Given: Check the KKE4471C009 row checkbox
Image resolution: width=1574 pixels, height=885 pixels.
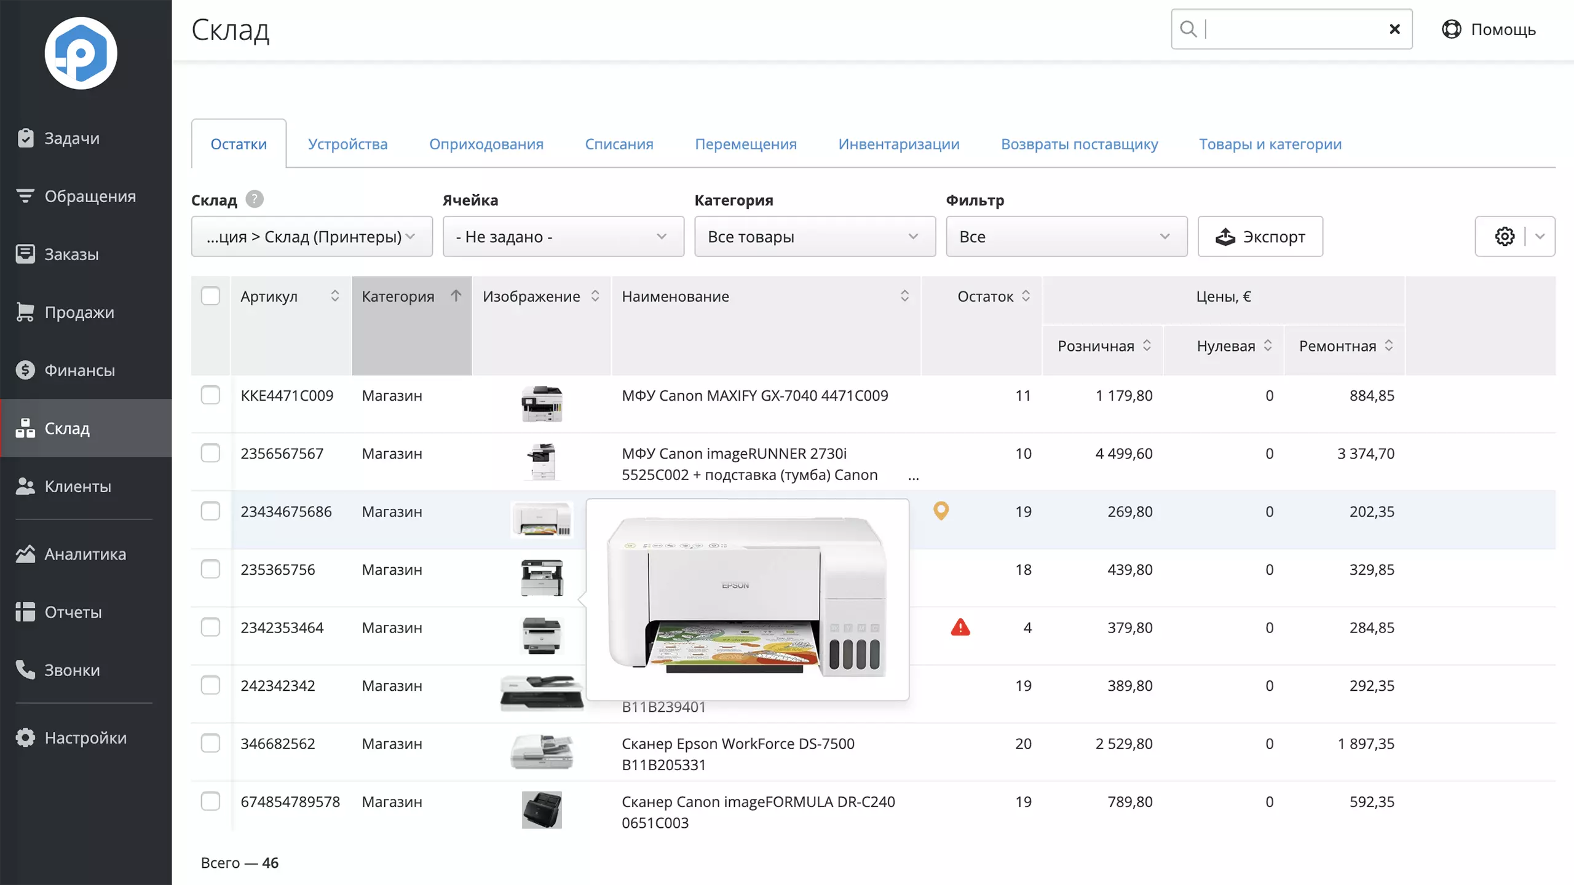Looking at the screenshot, I should [210, 395].
